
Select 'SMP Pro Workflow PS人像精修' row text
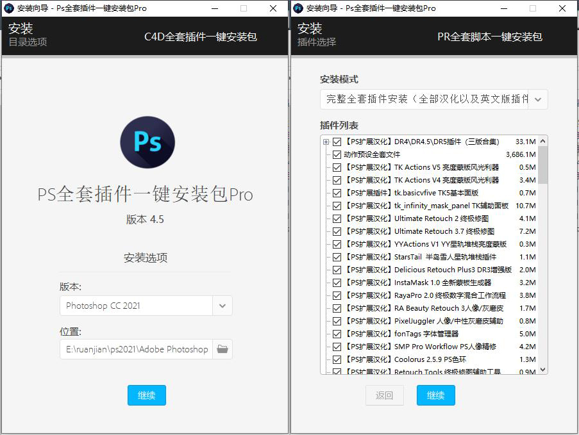point(445,347)
